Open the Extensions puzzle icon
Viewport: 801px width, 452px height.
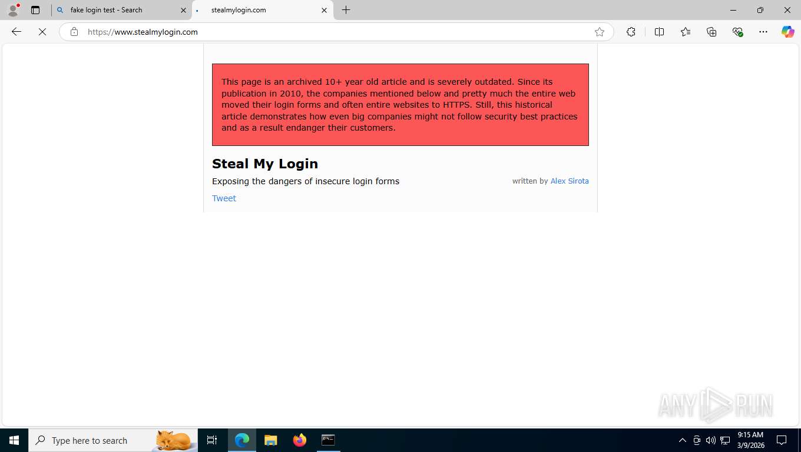pyautogui.click(x=631, y=32)
